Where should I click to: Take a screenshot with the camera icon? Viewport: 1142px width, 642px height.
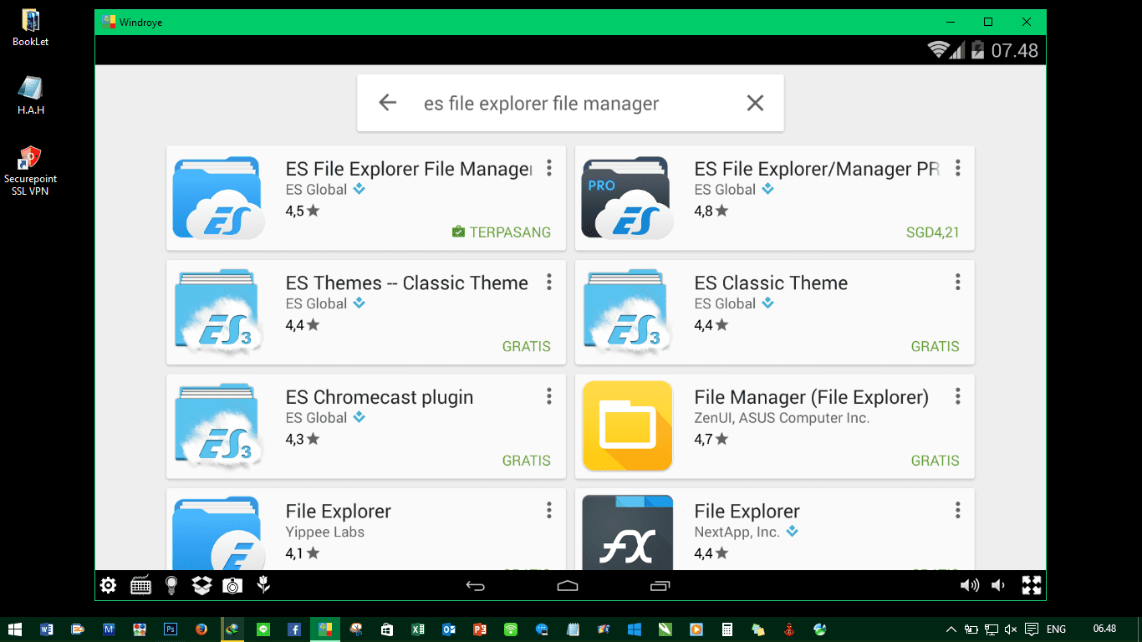pyautogui.click(x=232, y=585)
